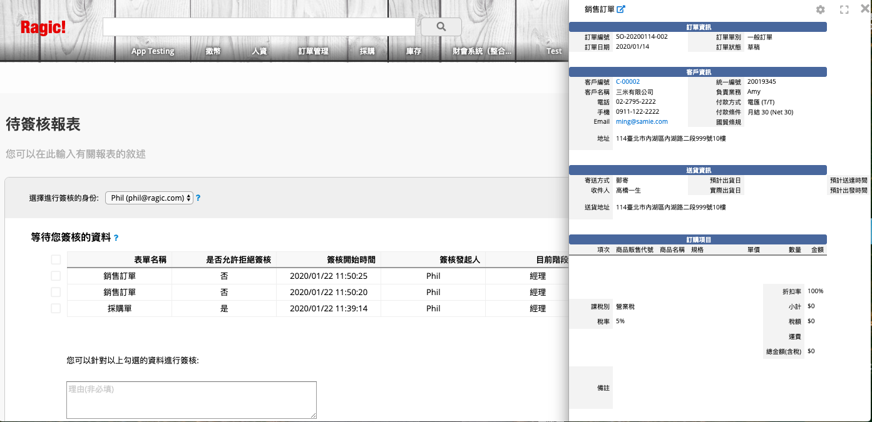872x422 pixels.
Task: Open the gear settings in order panel
Action: (x=820, y=10)
